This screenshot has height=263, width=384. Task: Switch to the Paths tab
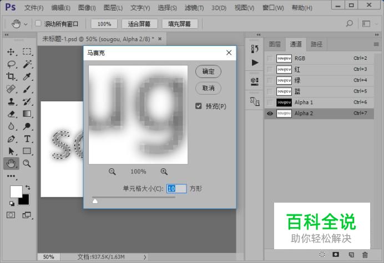point(317,44)
